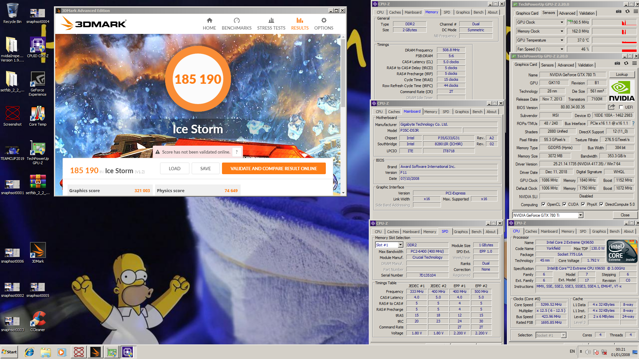This screenshot has width=639, height=359.
Task: Show hidden system tray icons arrow
Action: point(581,352)
